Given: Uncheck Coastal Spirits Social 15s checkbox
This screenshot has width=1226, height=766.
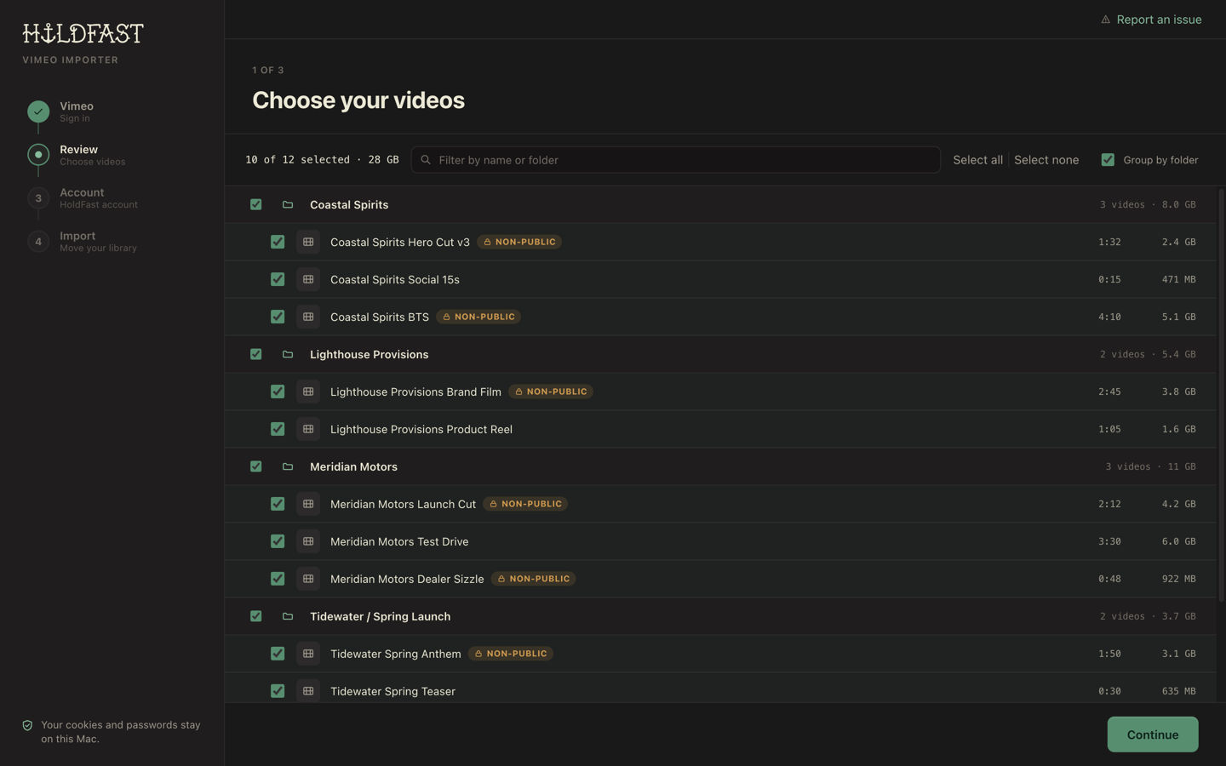Looking at the screenshot, I should click(x=278, y=280).
